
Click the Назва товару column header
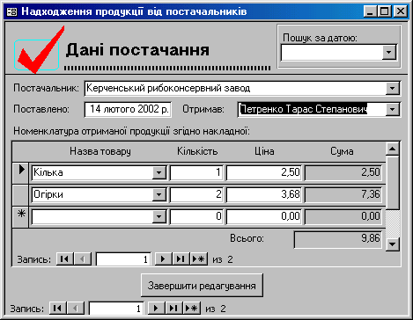click(100, 151)
